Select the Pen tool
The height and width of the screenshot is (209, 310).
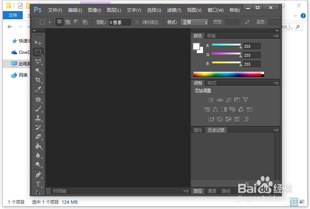click(x=38, y=174)
